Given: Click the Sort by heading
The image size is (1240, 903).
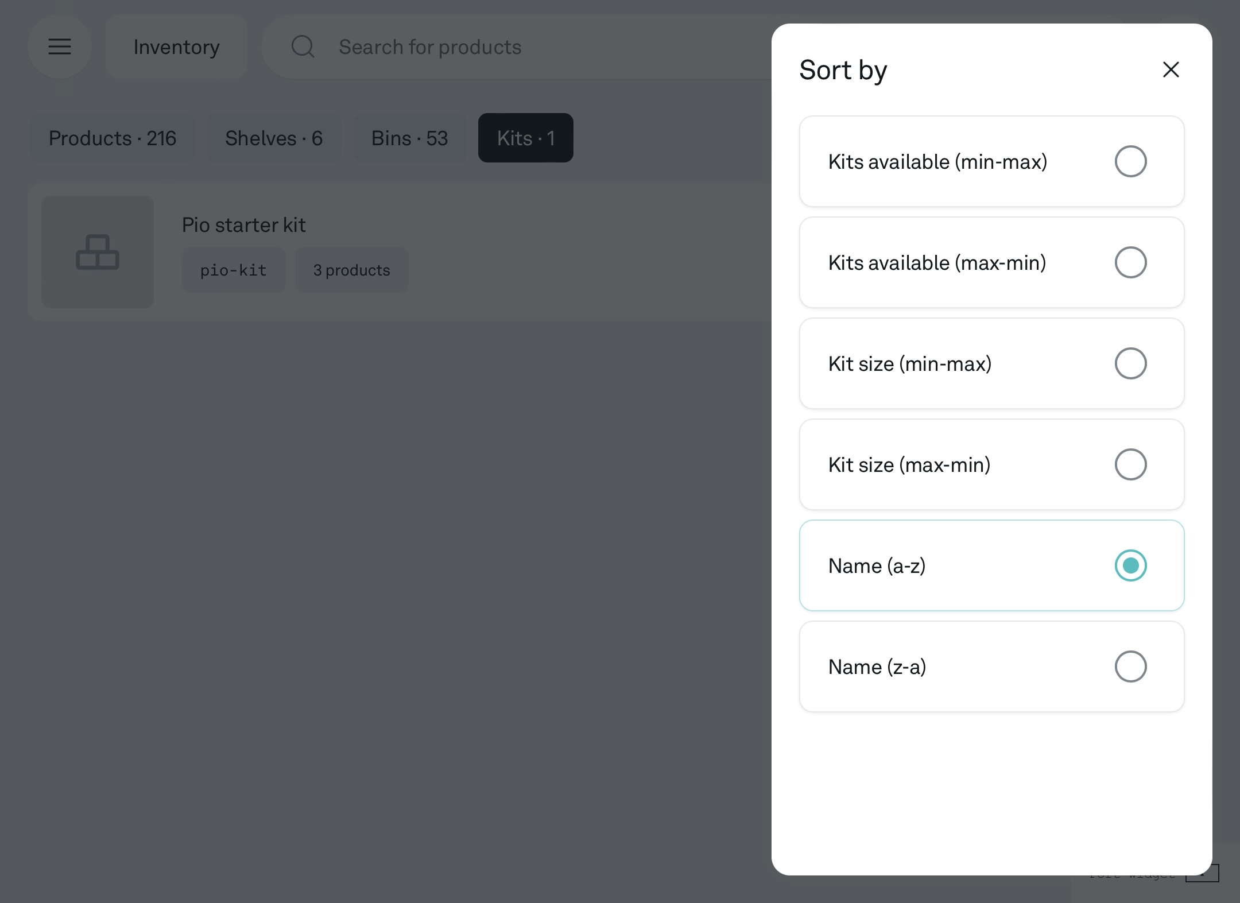Looking at the screenshot, I should (x=843, y=70).
